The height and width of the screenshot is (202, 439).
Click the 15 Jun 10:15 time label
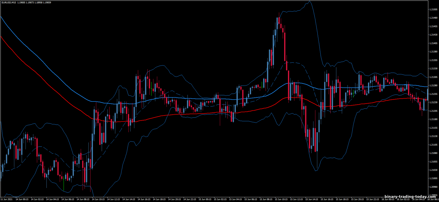point(282,199)
